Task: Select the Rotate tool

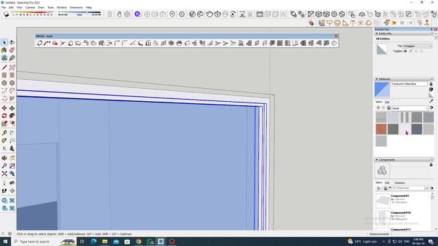Action: (x=4, y=115)
